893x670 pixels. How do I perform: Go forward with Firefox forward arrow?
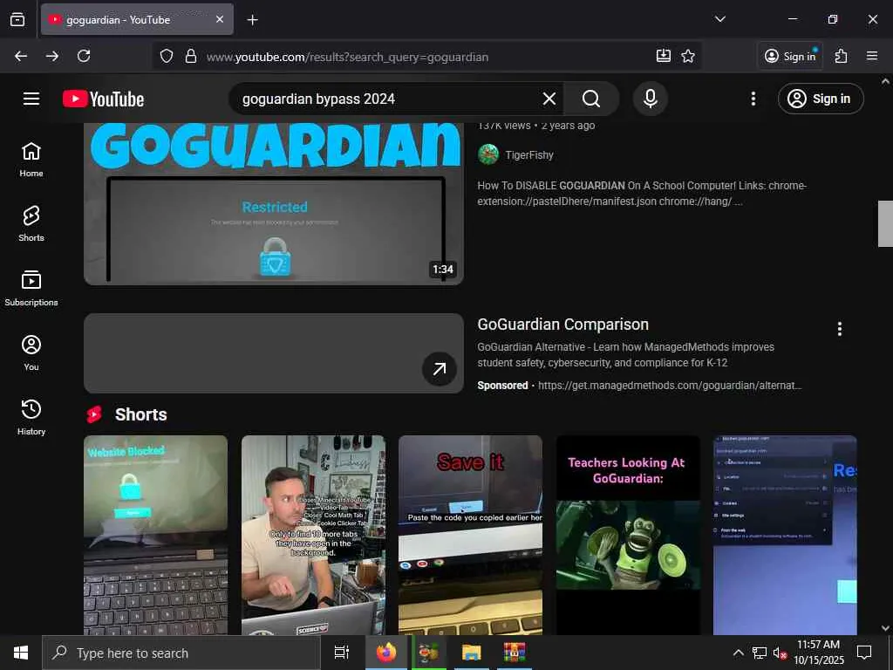pos(52,56)
